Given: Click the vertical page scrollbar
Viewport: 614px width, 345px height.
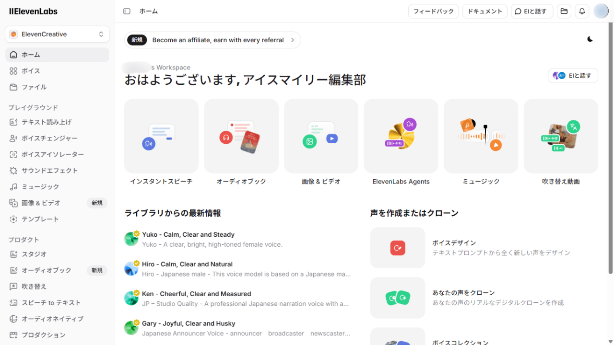Looking at the screenshot, I should pos(611,144).
